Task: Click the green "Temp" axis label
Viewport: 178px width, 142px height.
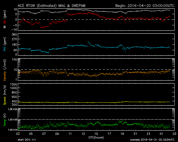Action: (x=5, y=122)
